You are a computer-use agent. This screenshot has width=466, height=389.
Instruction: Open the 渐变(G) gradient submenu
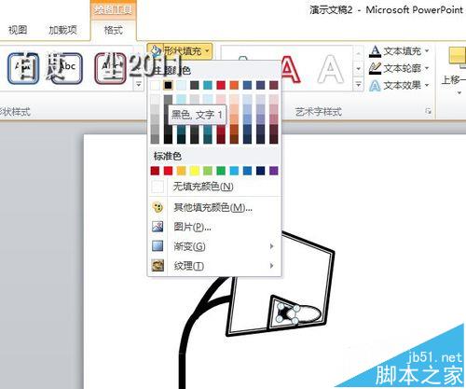(214, 246)
